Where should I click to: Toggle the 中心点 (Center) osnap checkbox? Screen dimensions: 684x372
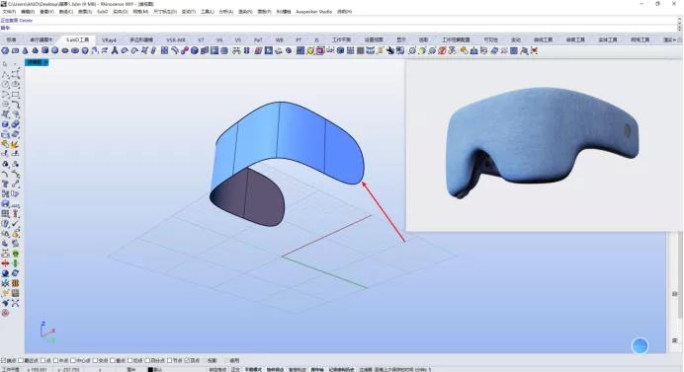pyautogui.click(x=73, y=361)
